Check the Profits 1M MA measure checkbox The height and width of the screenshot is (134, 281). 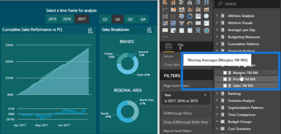point(225,79)
